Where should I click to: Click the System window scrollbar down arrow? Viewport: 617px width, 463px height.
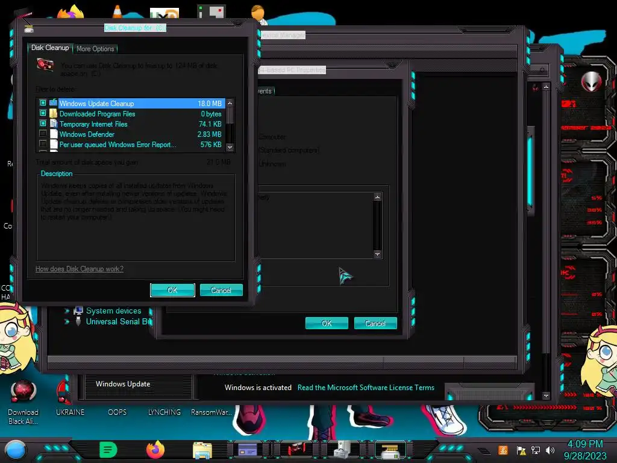coord(546,395)
